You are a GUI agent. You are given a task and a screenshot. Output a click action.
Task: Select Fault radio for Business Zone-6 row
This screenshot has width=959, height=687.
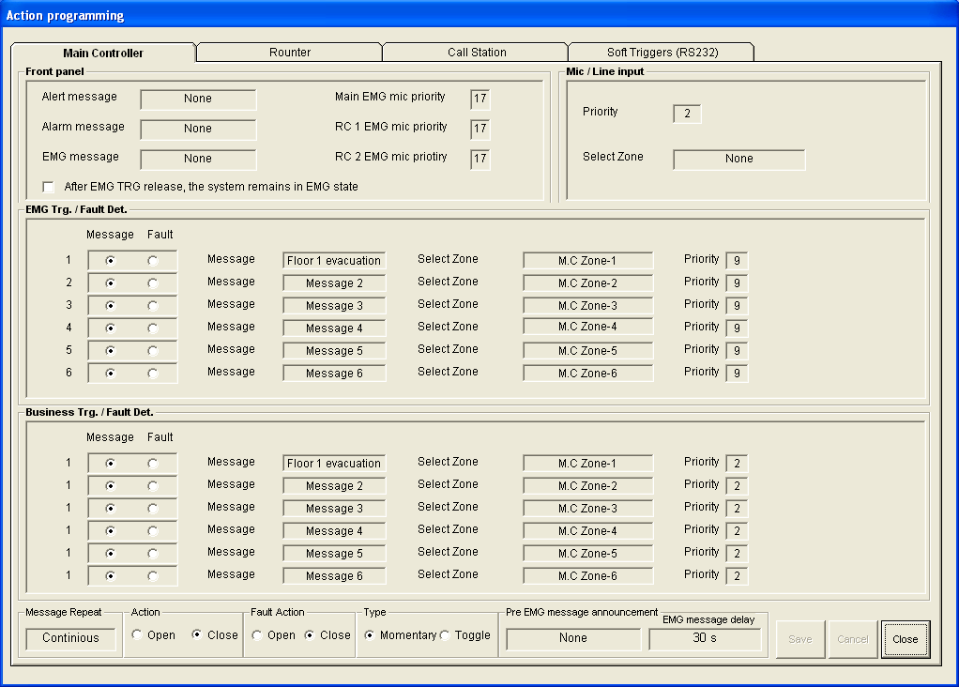point(153,576)
